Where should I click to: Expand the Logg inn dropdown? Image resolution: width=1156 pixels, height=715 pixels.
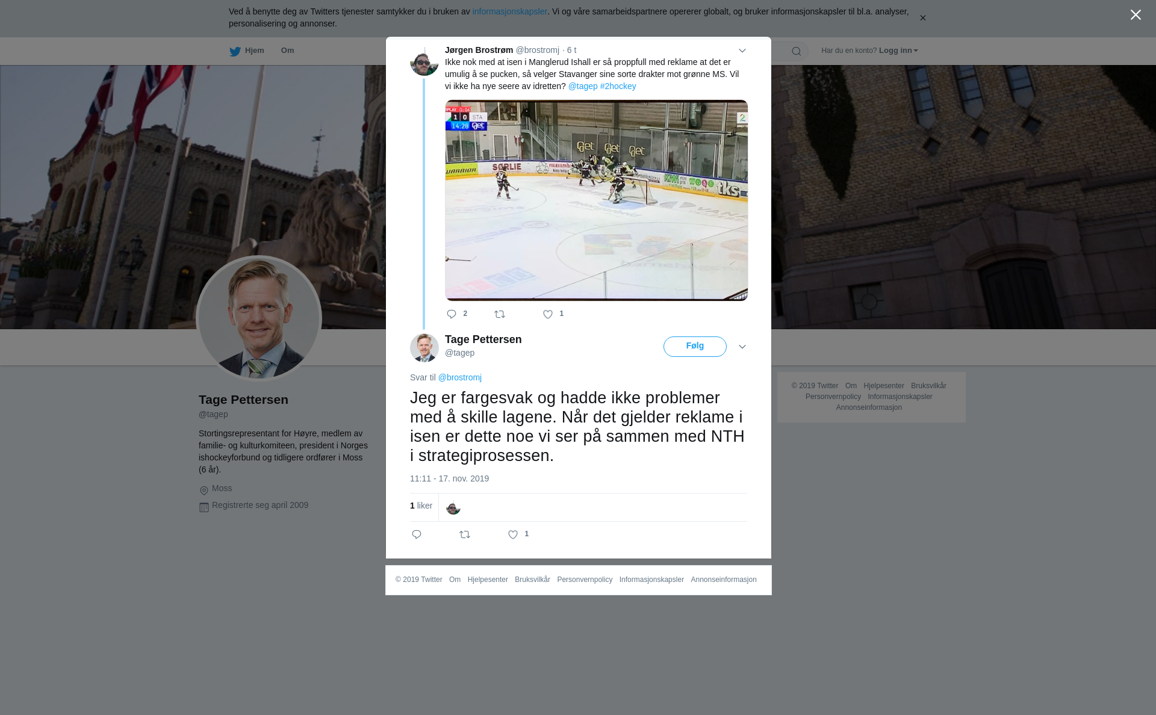coord(898,51)
